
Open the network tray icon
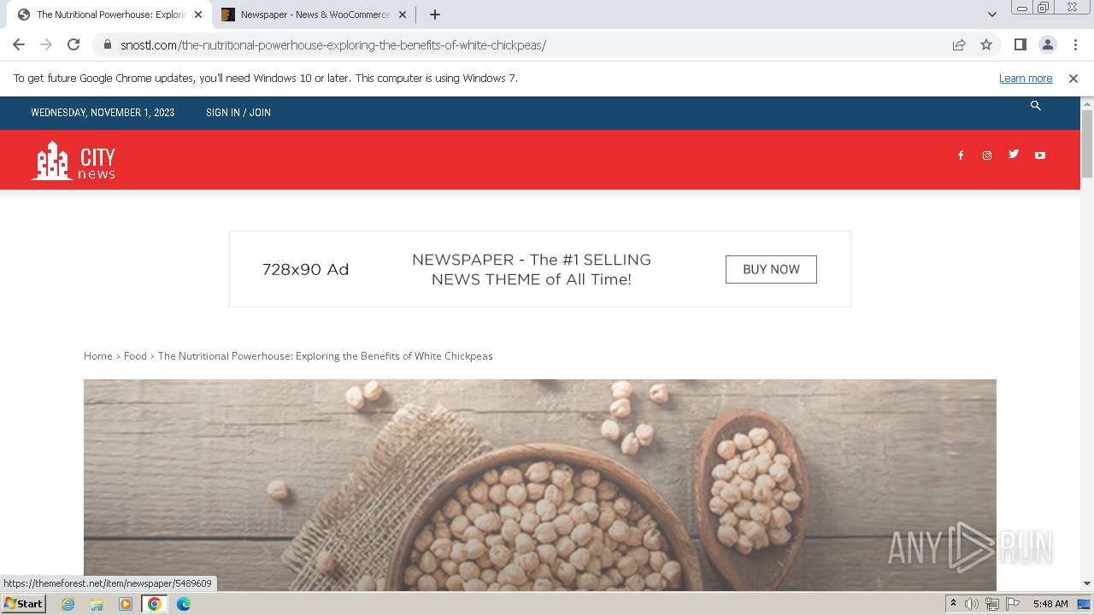click(992, 604)
